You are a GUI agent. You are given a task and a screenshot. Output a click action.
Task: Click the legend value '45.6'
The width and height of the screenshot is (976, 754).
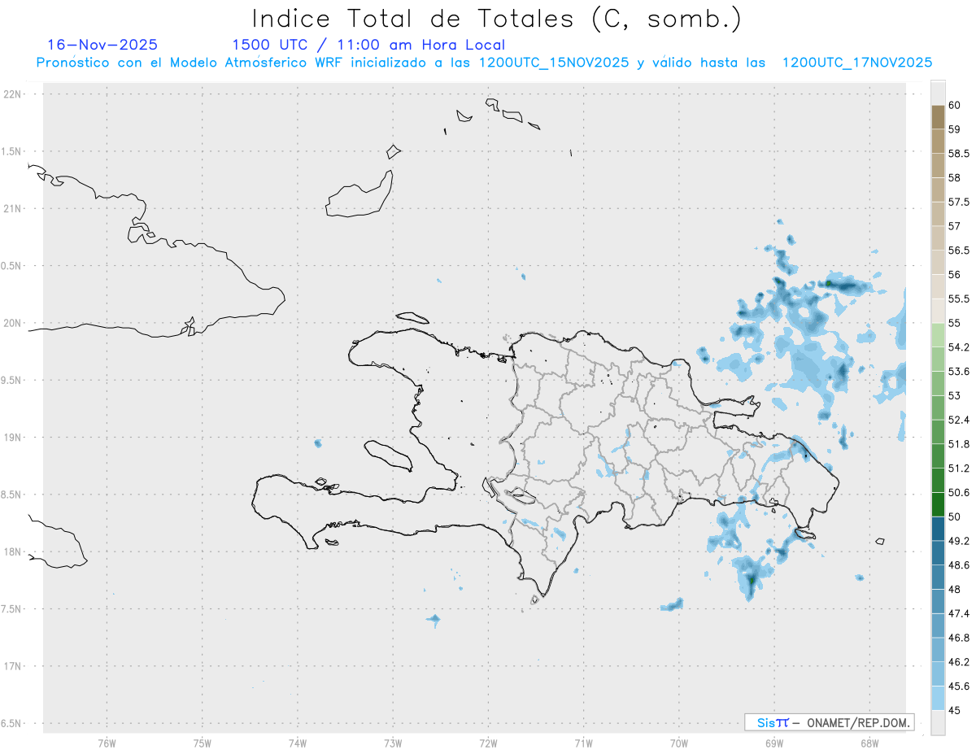pyautogui.click(x=958, y=686)
